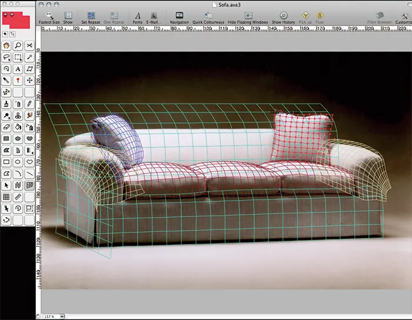Click the default colours reset button
412x320 pixels.
[x=5, y=34]
